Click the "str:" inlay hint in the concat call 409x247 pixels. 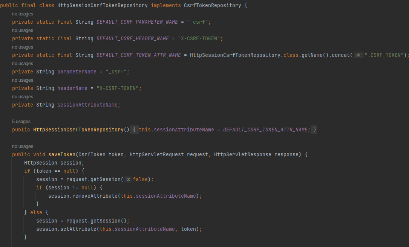(x=357, y=55)
